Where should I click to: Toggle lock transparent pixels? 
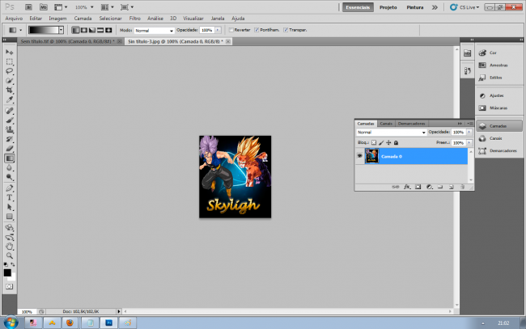[374, 143]
